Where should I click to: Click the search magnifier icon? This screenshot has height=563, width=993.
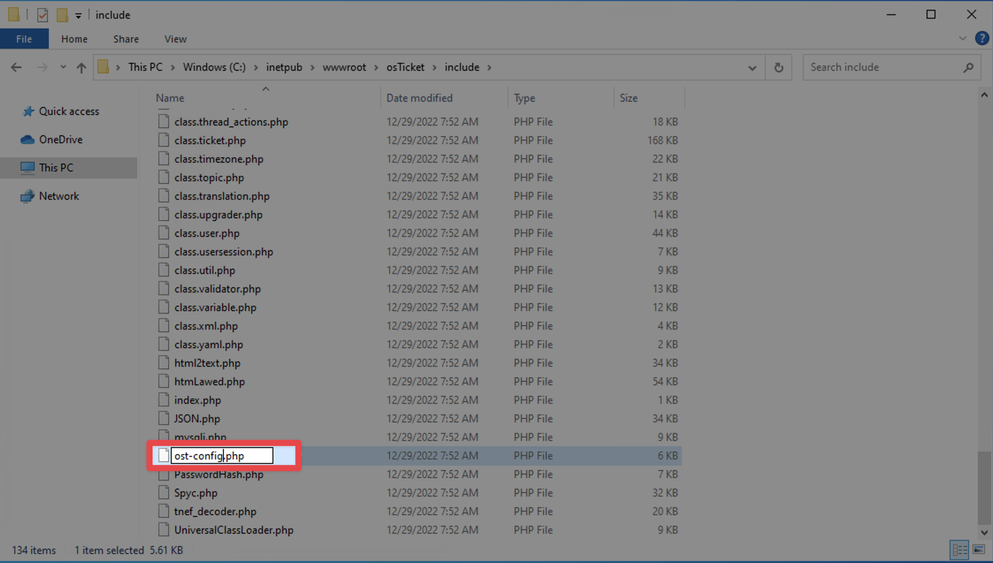tap(968, 67)
